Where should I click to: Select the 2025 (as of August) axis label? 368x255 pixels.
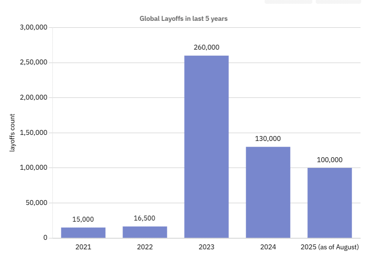pos(331,247)
